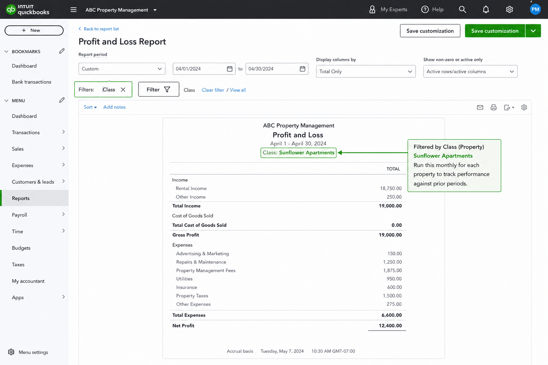Go to Reports in sidebar
The image size is (548, 365).
point(35,198)
